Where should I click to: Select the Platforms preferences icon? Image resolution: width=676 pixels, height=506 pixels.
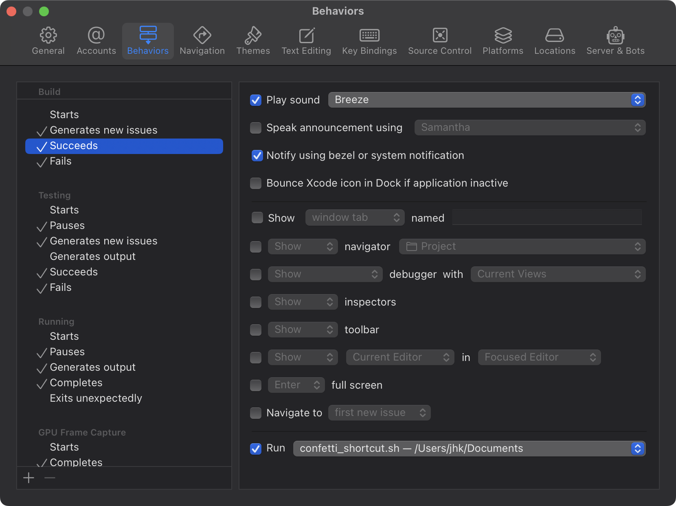(503, 40)
